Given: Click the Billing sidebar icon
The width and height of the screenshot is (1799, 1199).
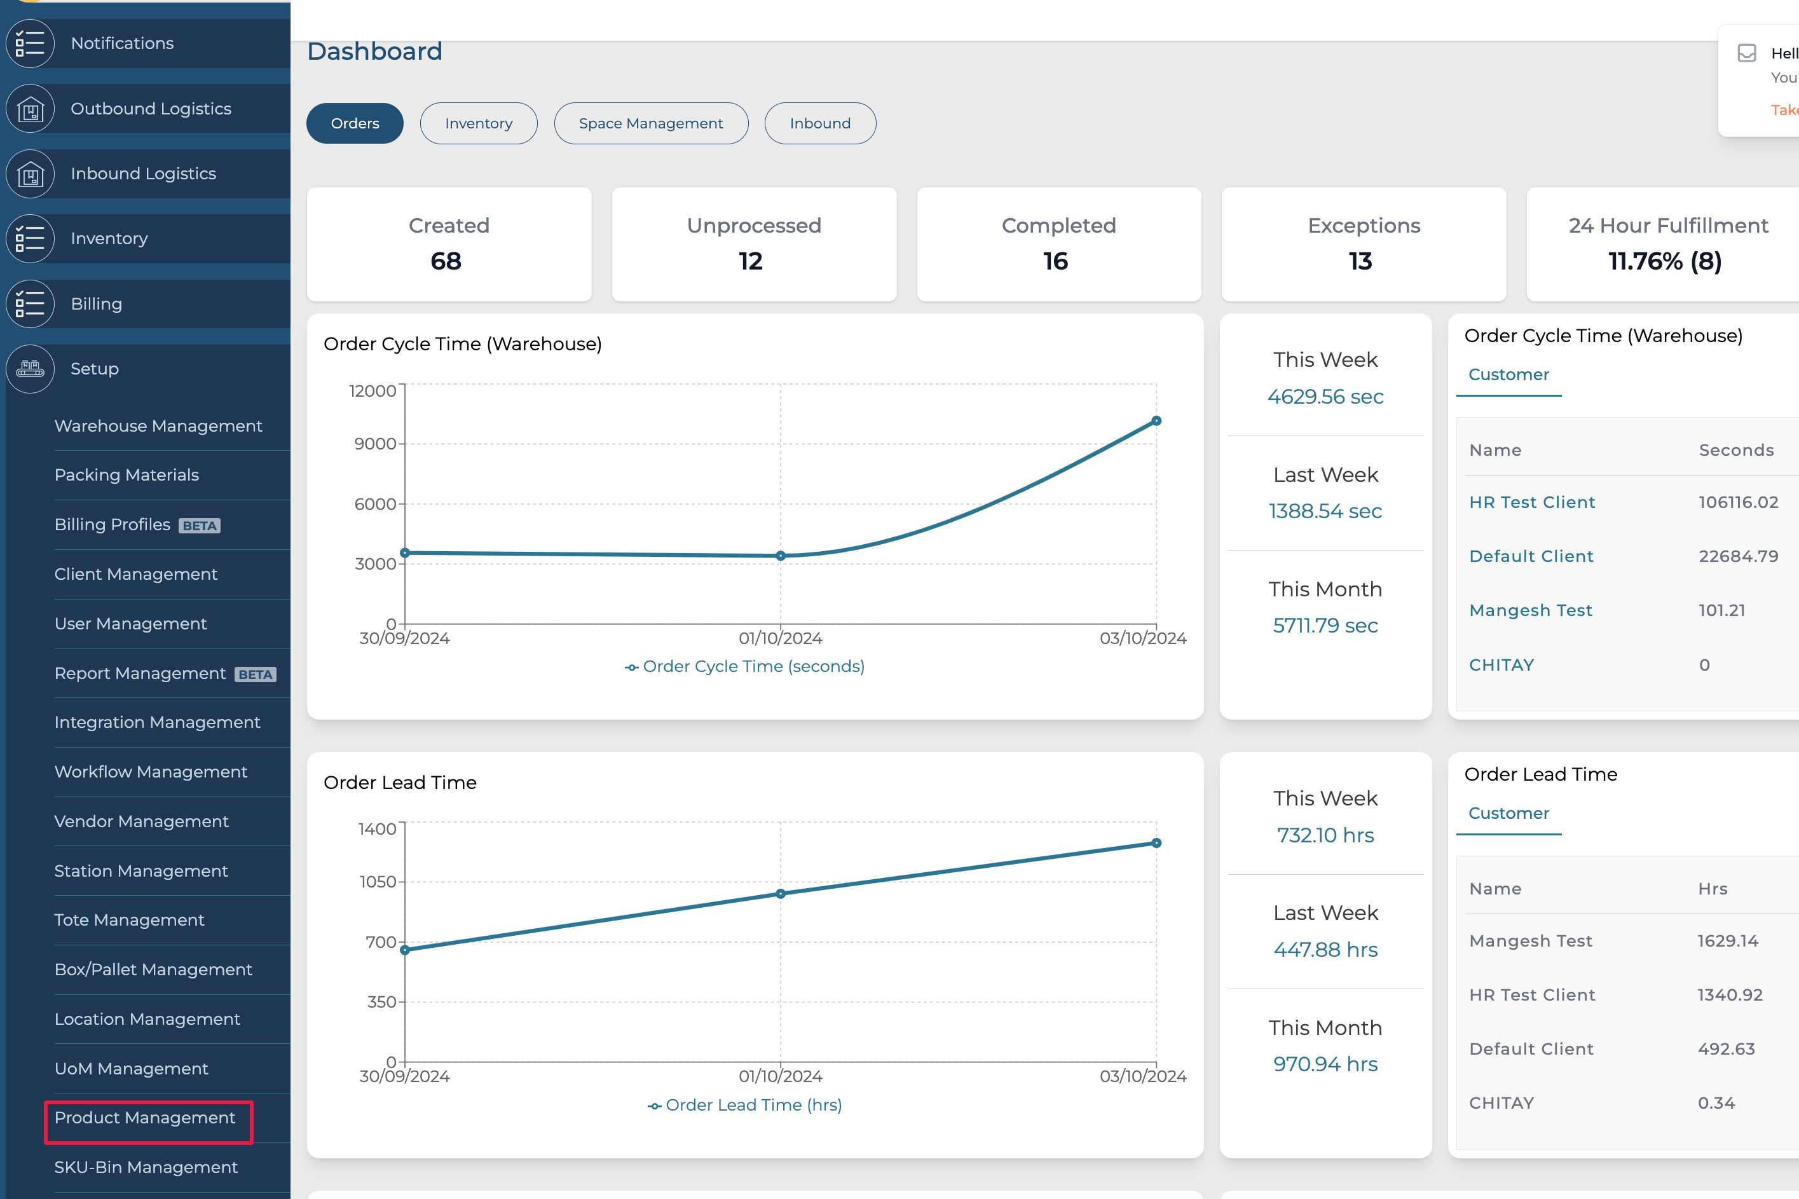Looking at the screenshot, I should coord(30,304).
